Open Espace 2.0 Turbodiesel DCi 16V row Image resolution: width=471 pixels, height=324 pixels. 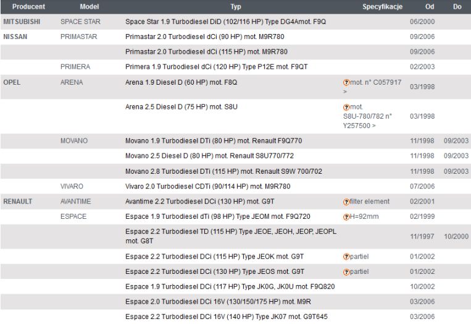coord(236,302)
